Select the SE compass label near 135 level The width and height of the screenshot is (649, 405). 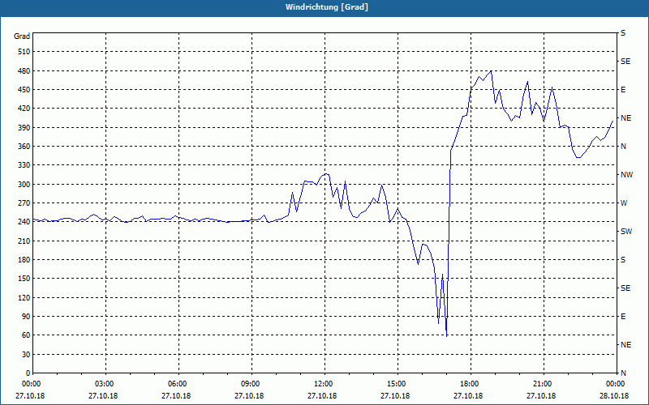625,288
